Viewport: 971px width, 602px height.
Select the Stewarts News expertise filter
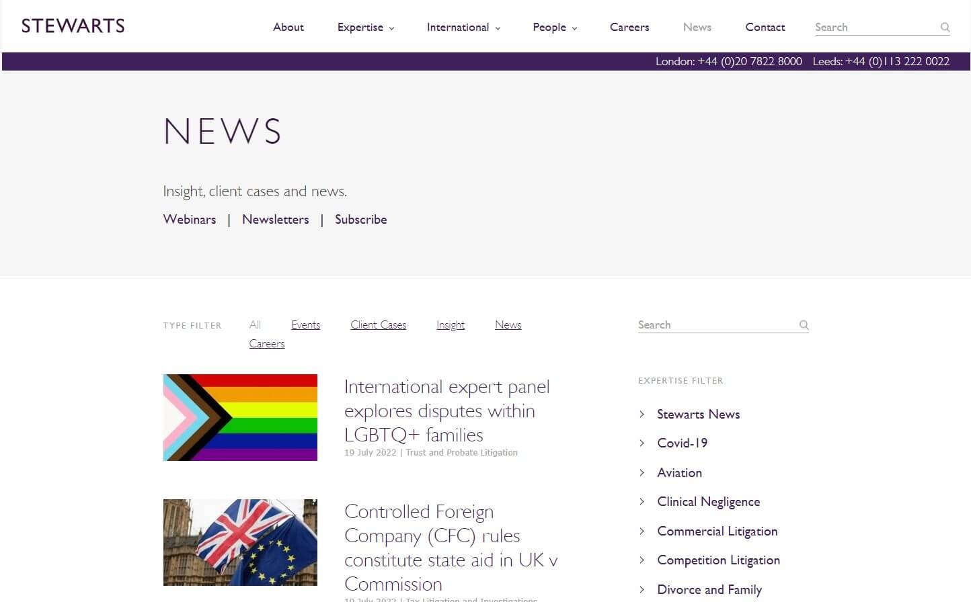click(699, 415)
